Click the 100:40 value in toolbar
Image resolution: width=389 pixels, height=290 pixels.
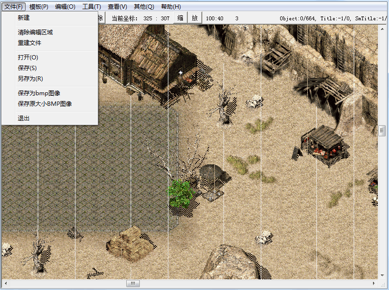point(215,18)
